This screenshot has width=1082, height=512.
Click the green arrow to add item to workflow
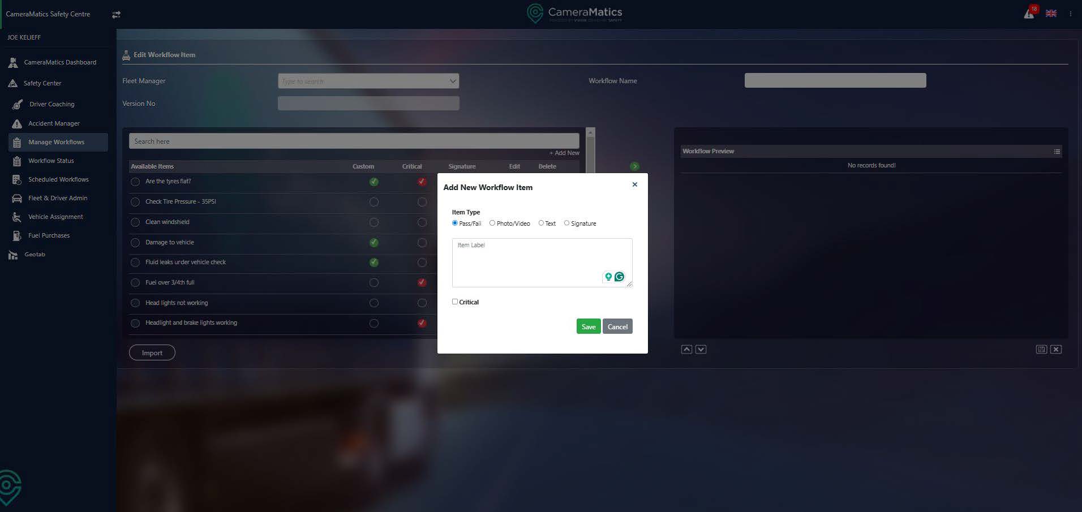coord(634,166)
